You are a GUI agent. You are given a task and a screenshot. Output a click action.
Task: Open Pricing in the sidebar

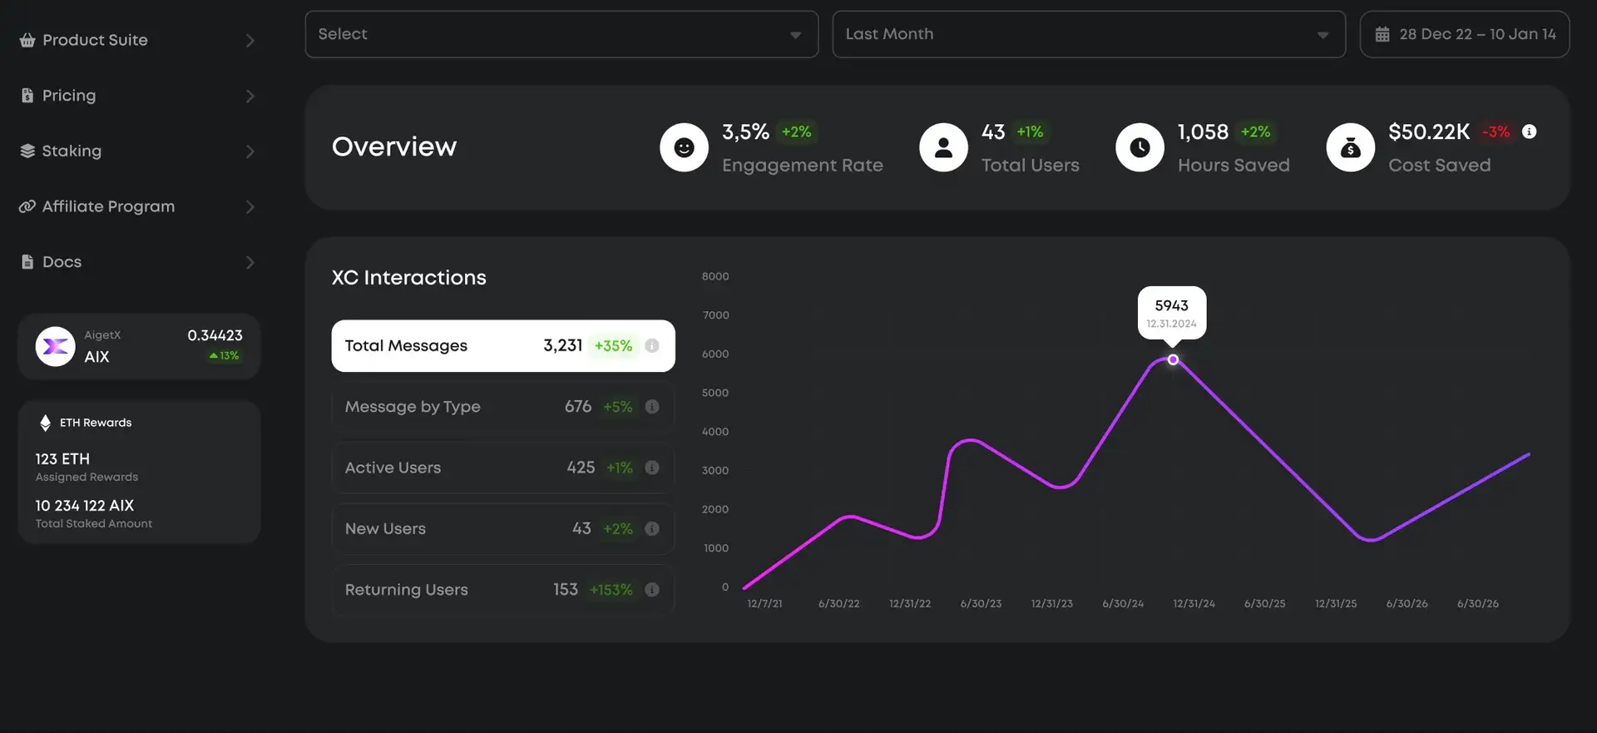point(69,96)
